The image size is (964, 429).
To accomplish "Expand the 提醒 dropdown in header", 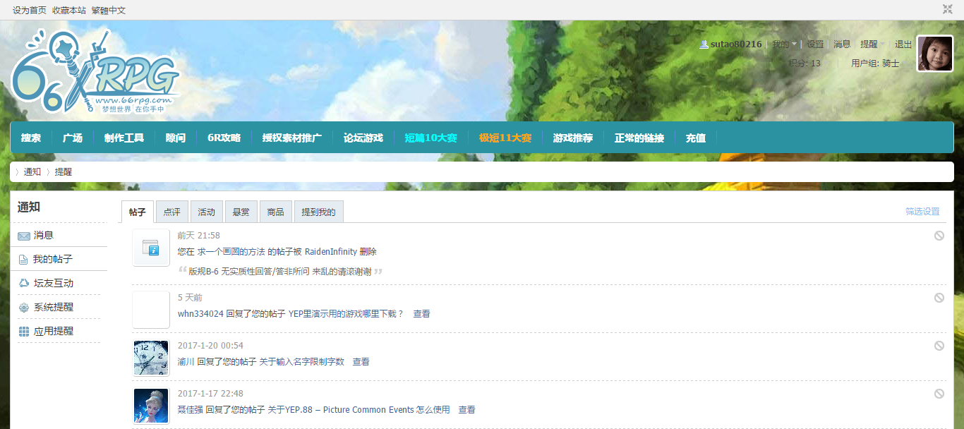I will pos(872,44).
